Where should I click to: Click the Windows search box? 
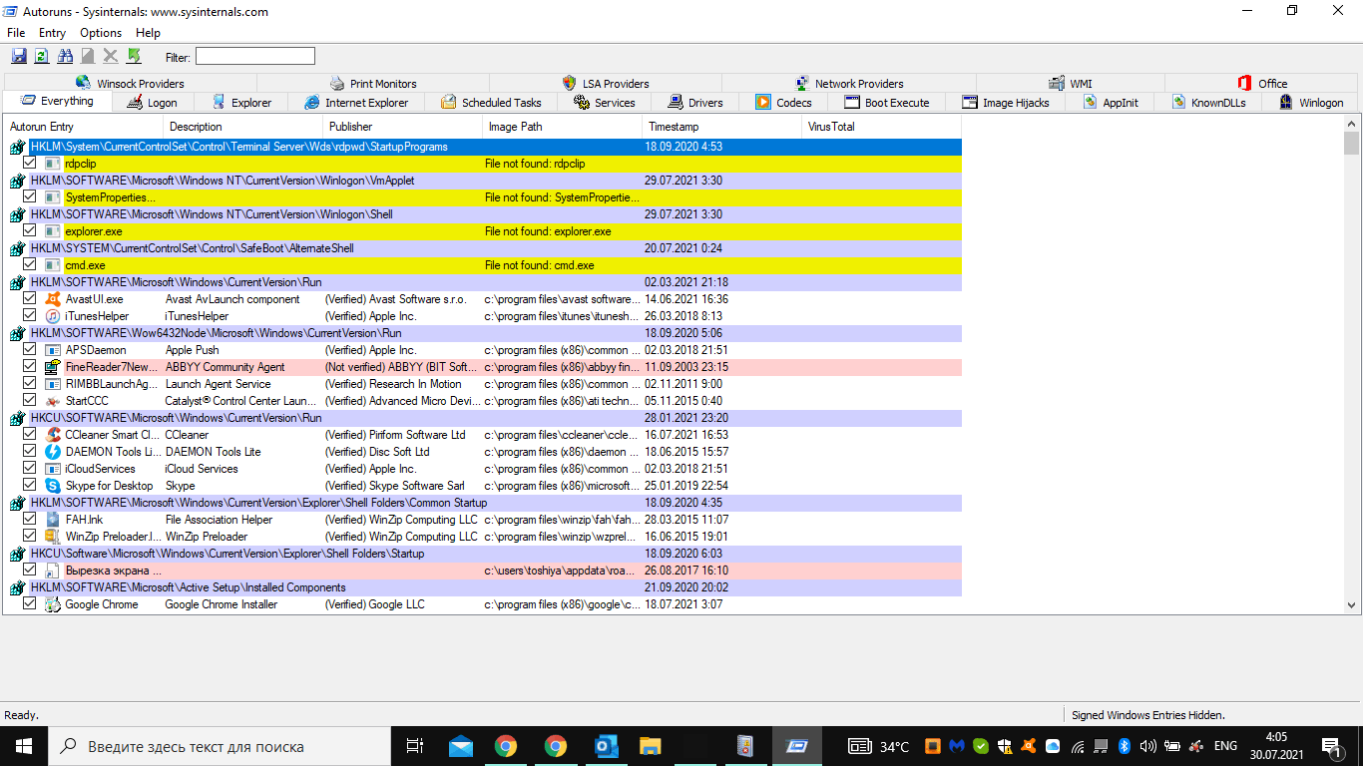220,746
